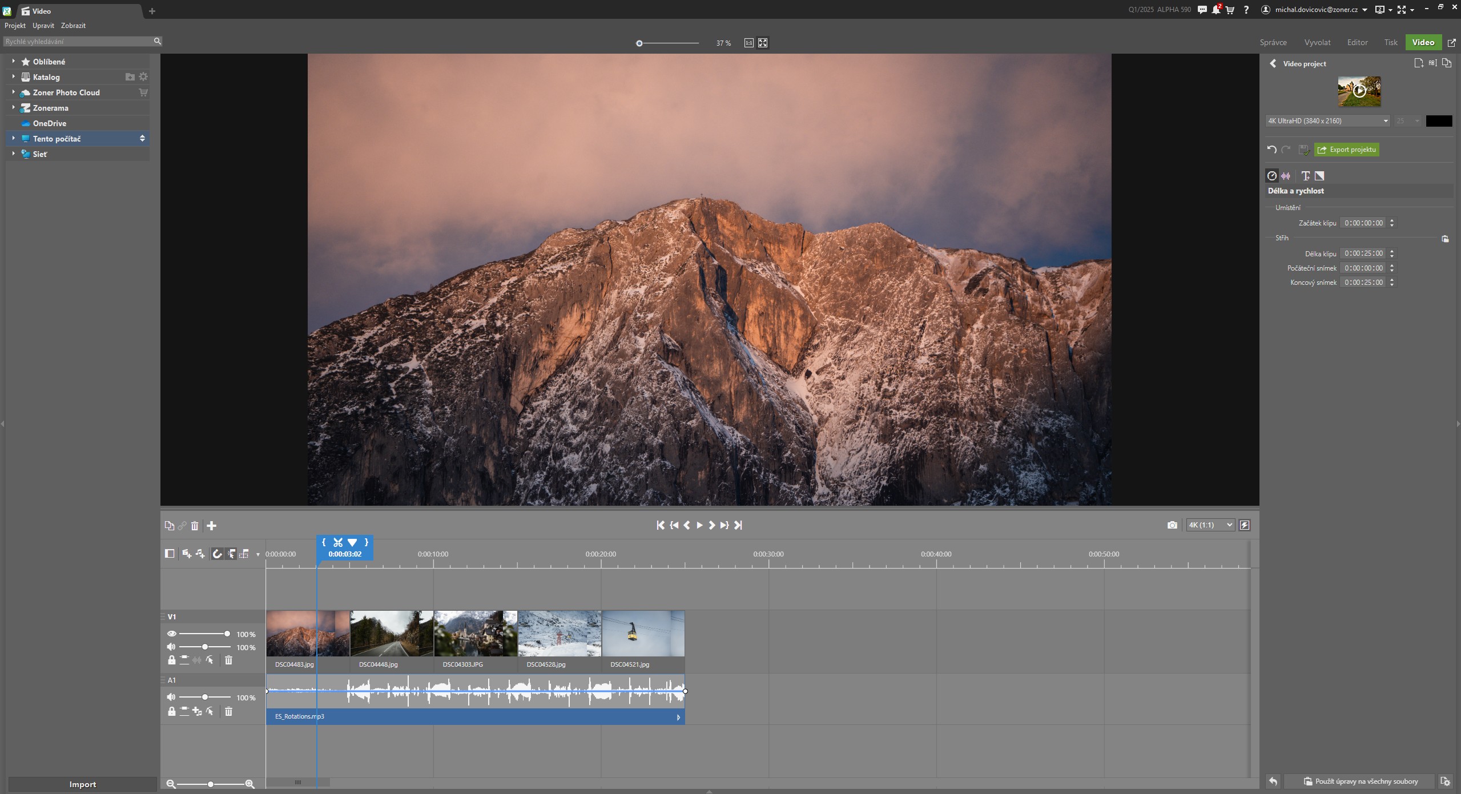1461x794 pixels.
Task: Click the scissors split icon on playhead
Action: (x=338, y=543)
